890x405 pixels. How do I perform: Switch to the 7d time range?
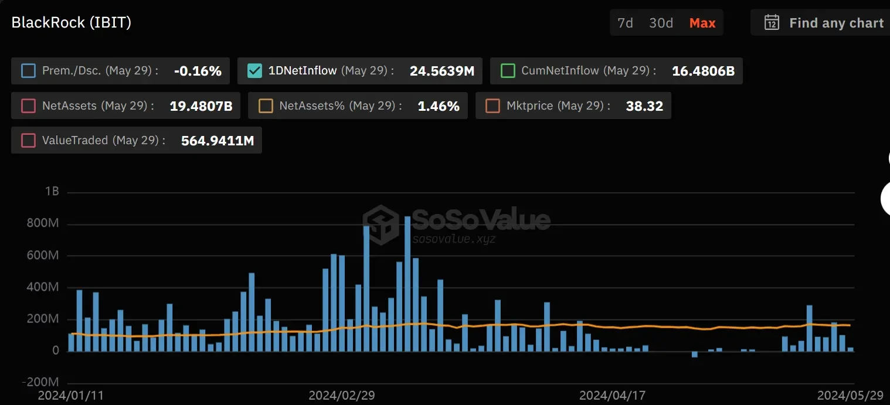coord(625,23)
